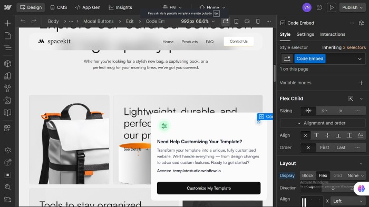This screenshot has width=369, height=207.
Task: Click the Redo arrow
Action: pos(34,21)
